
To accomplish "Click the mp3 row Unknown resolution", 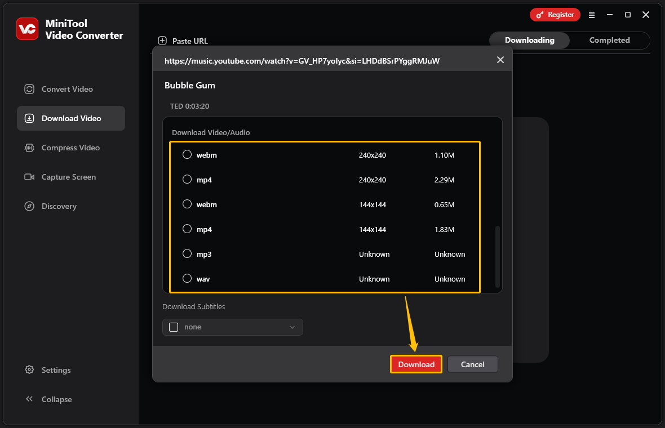I will pos(374,254).
